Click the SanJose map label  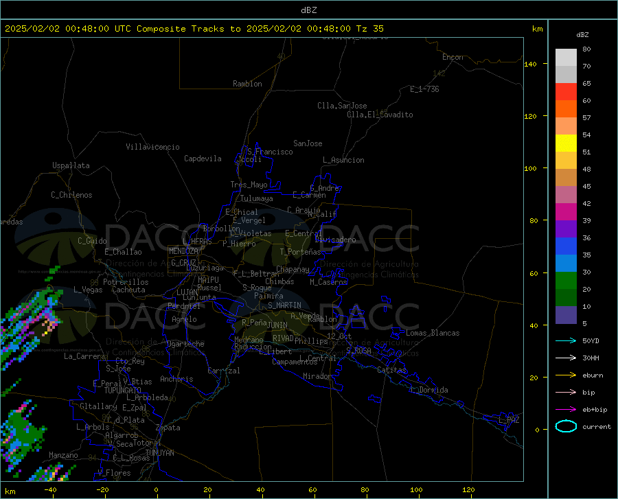pos(308,143)
